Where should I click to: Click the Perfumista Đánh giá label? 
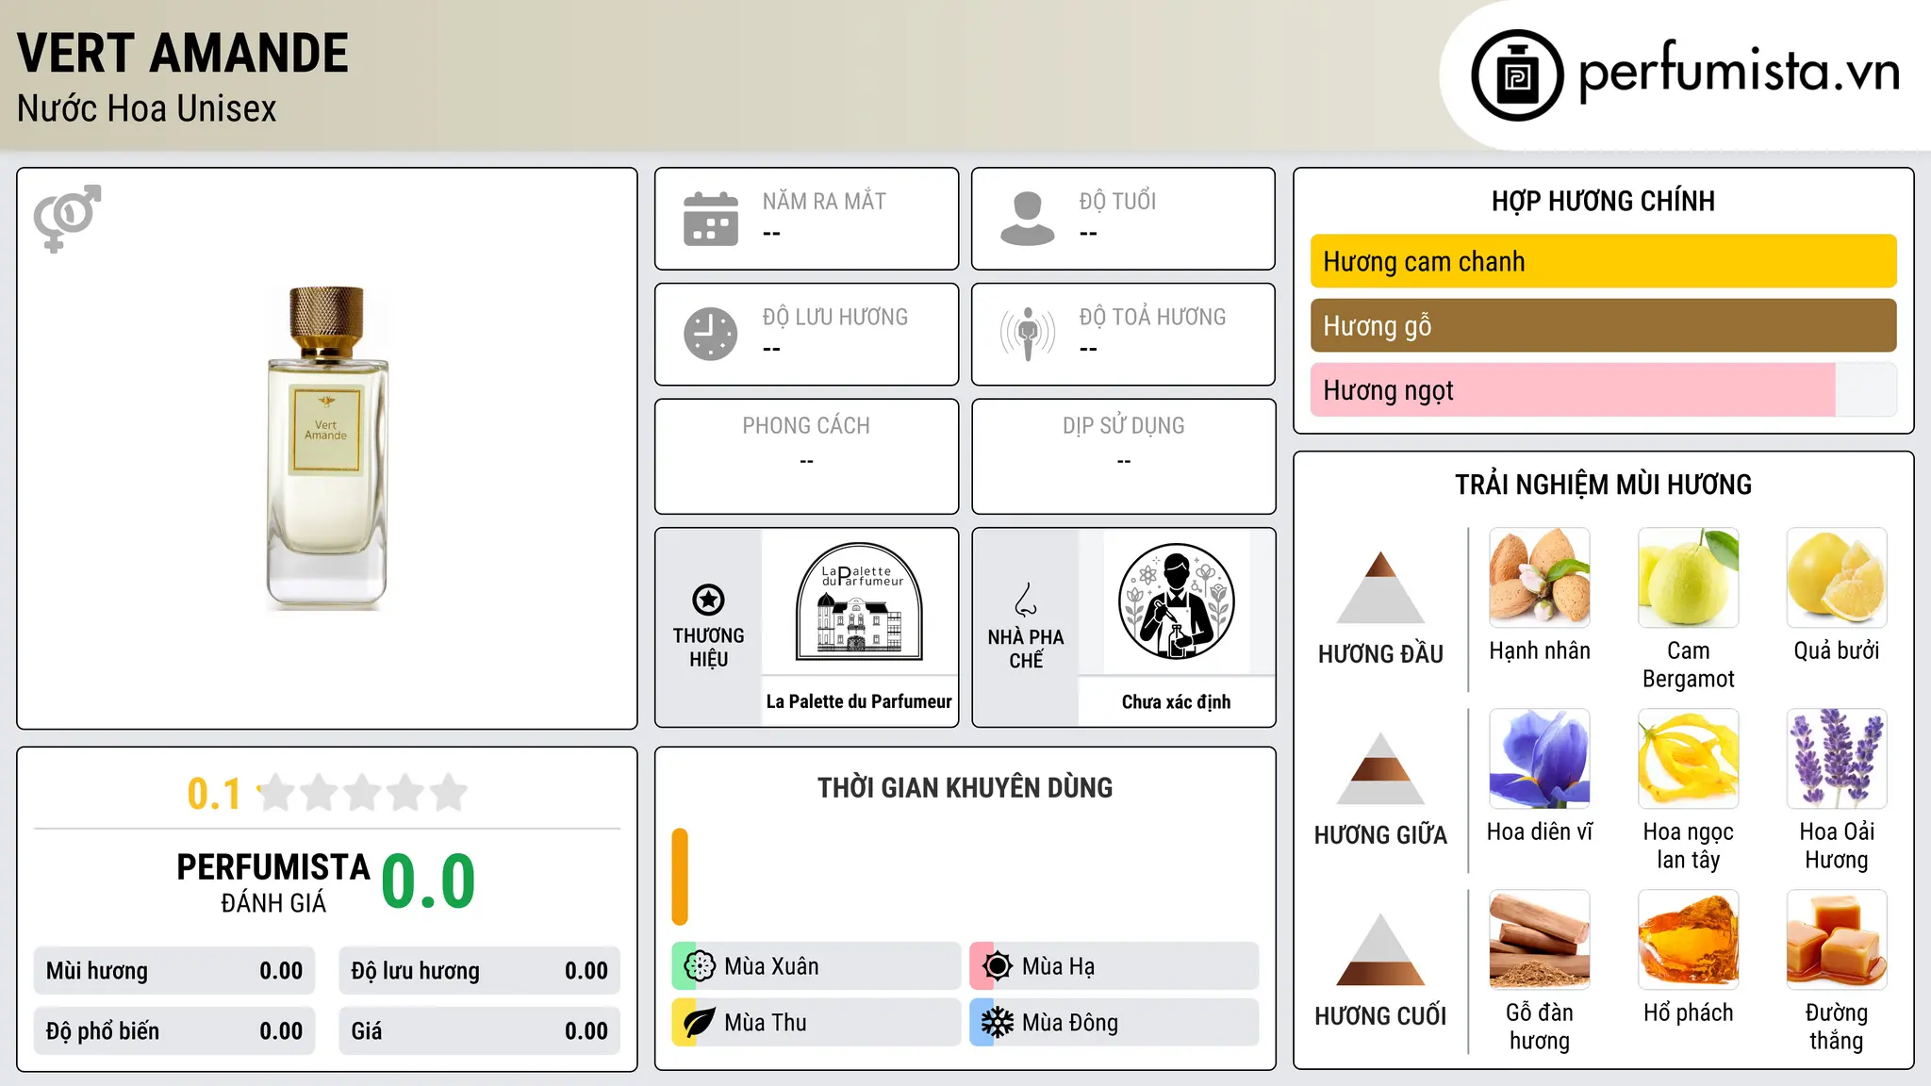[273, 882]
